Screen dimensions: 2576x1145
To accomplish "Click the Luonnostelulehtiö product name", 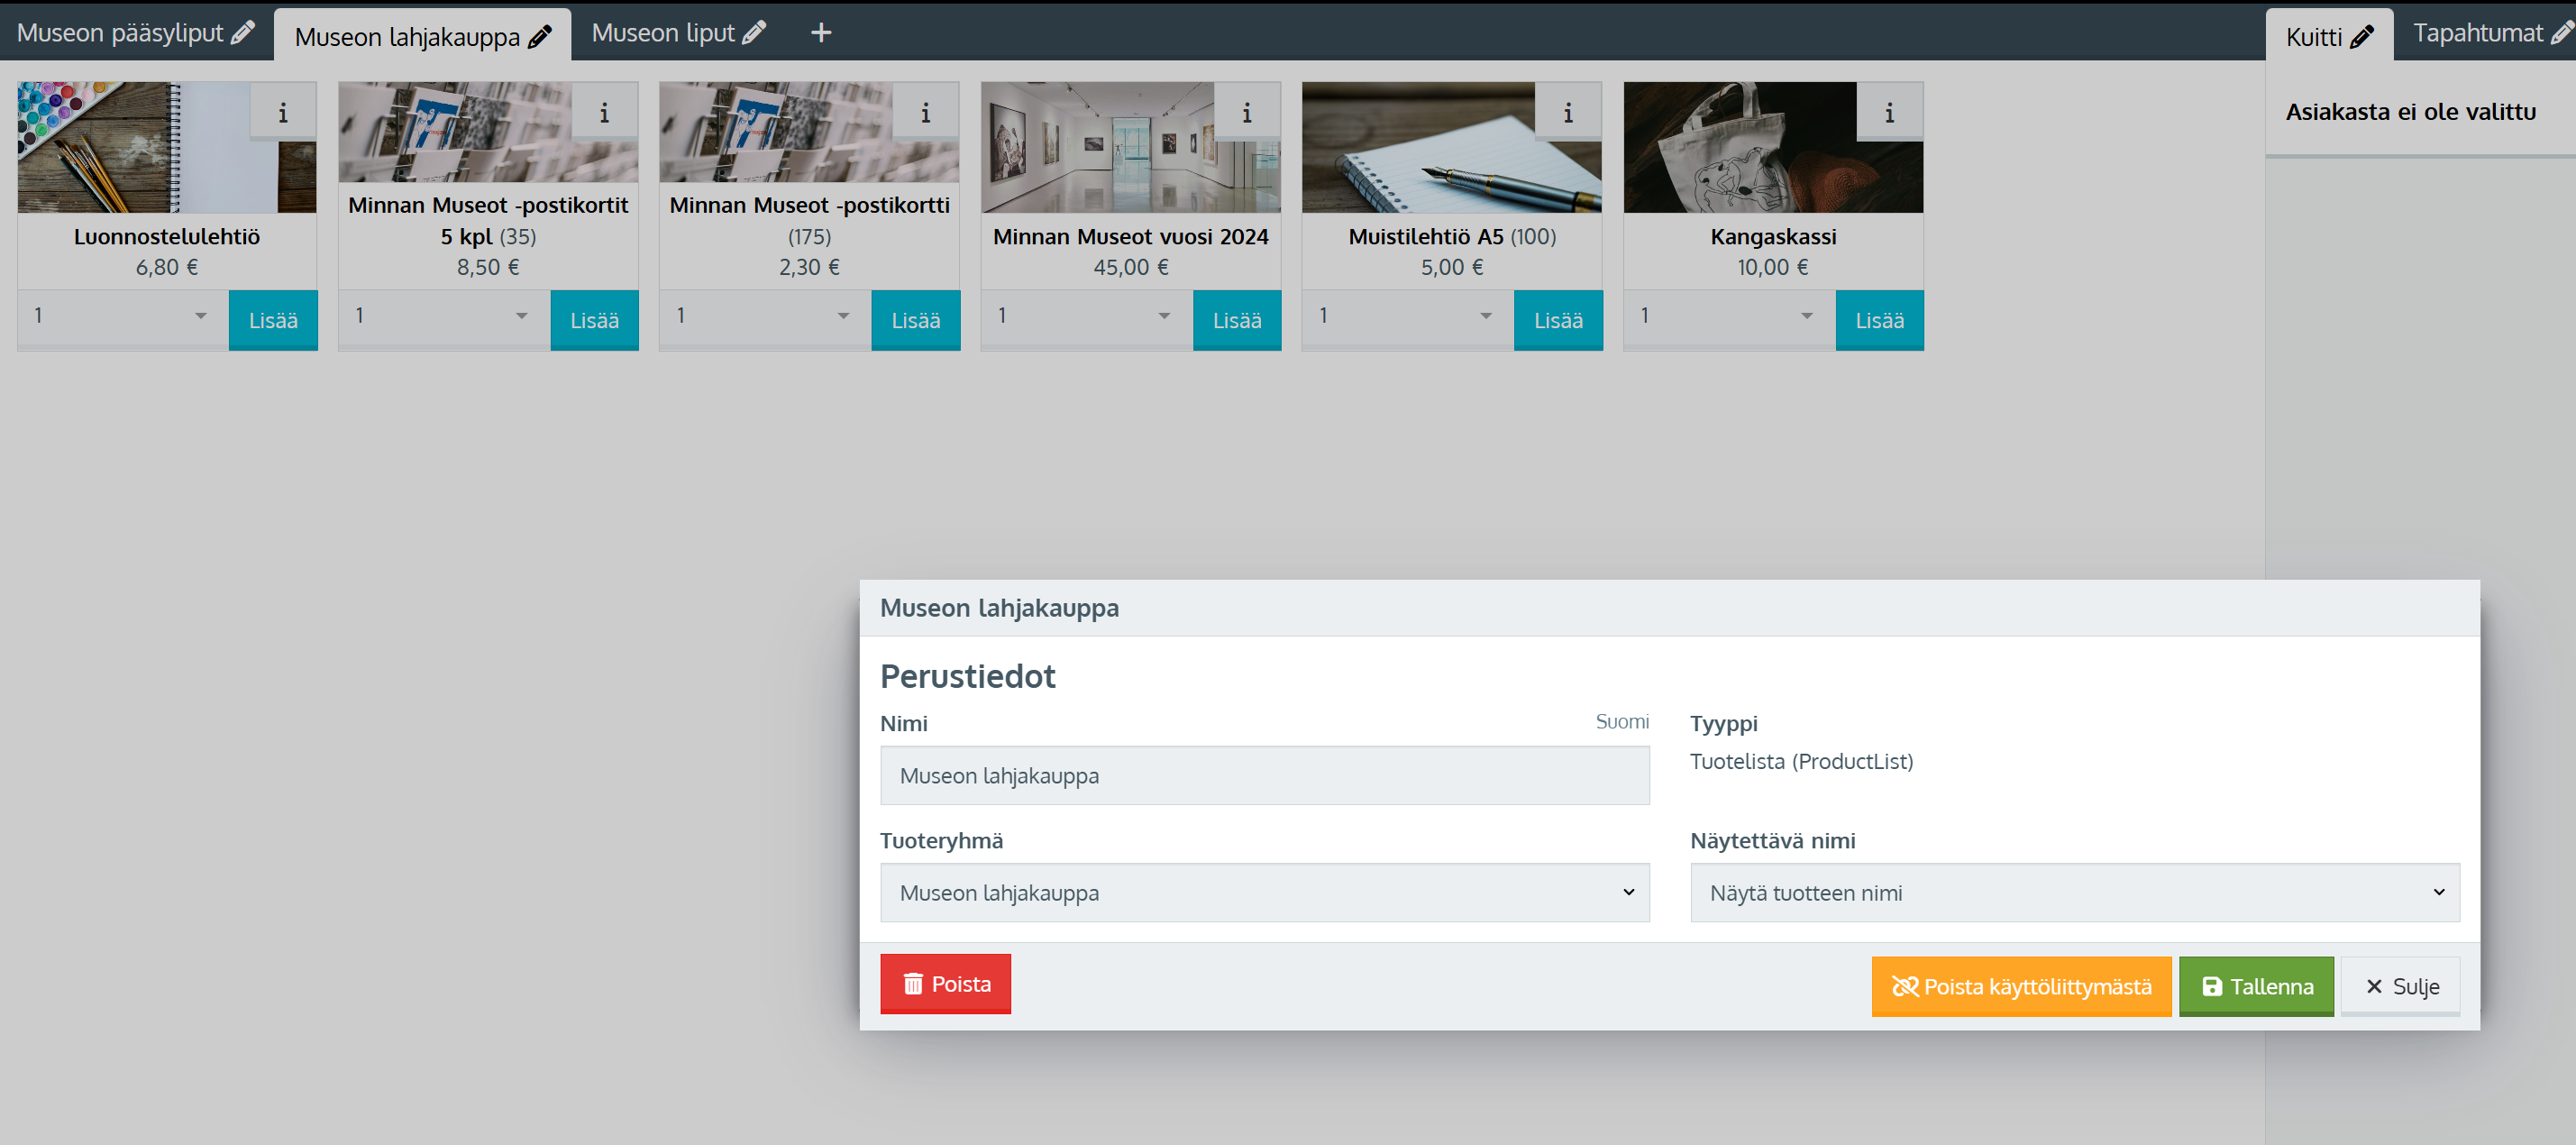I will [167, 237].
